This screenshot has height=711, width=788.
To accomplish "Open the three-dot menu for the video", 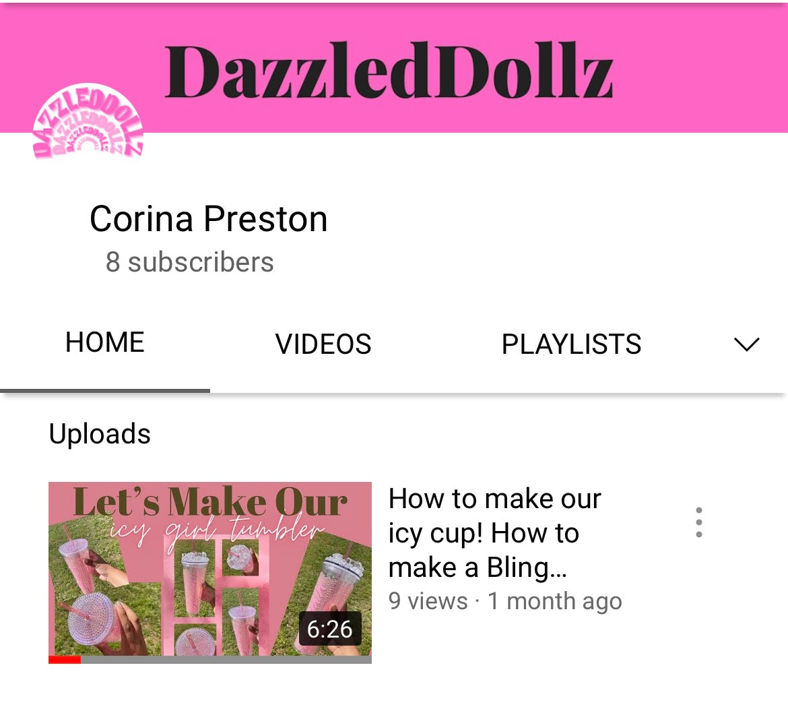I will click(x=698, y=522).
